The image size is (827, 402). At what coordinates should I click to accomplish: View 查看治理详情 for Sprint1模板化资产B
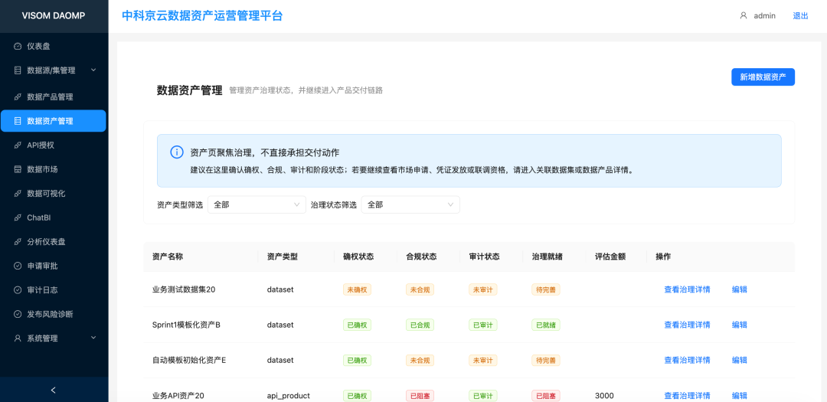687,325
